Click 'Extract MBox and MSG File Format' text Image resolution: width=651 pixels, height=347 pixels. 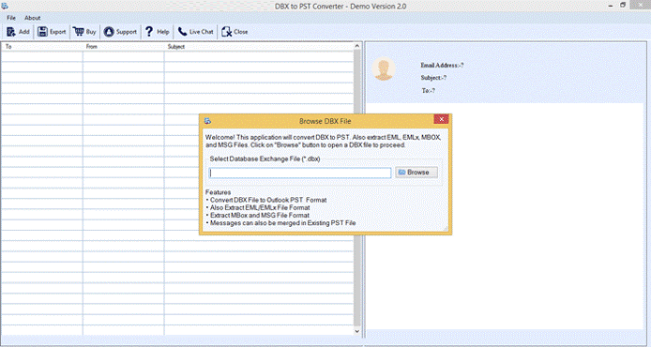[260, 216]
